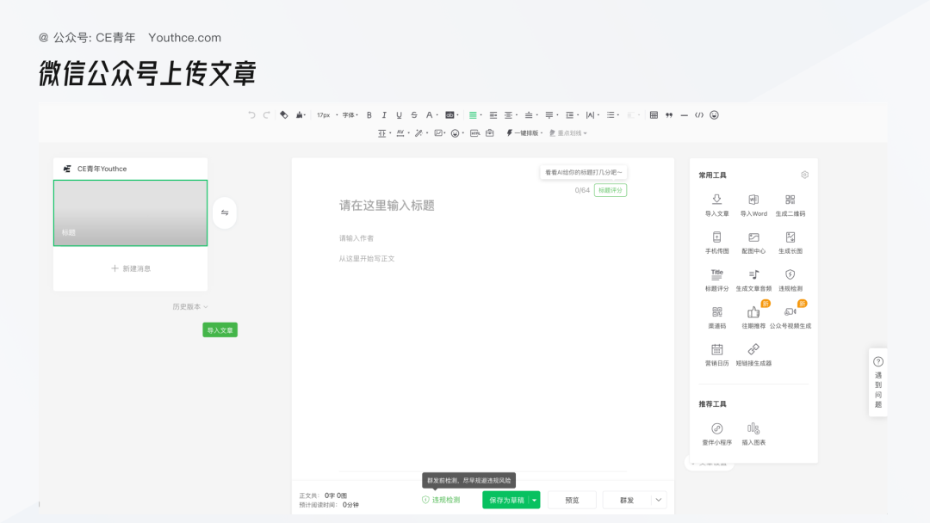Insert a table using the table icon
This screenshot has height=523, width=930.
pos(653,114)
